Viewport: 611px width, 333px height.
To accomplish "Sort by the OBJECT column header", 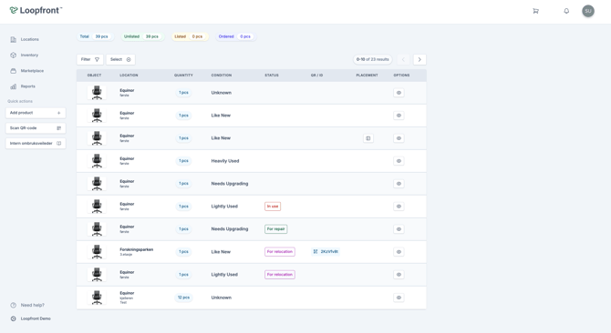I will coord(94,76).
